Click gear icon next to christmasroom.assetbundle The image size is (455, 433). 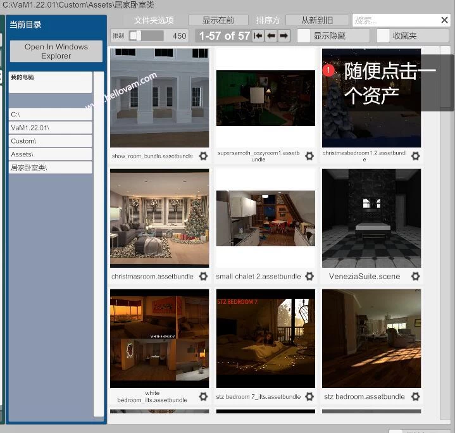[203, 276]
